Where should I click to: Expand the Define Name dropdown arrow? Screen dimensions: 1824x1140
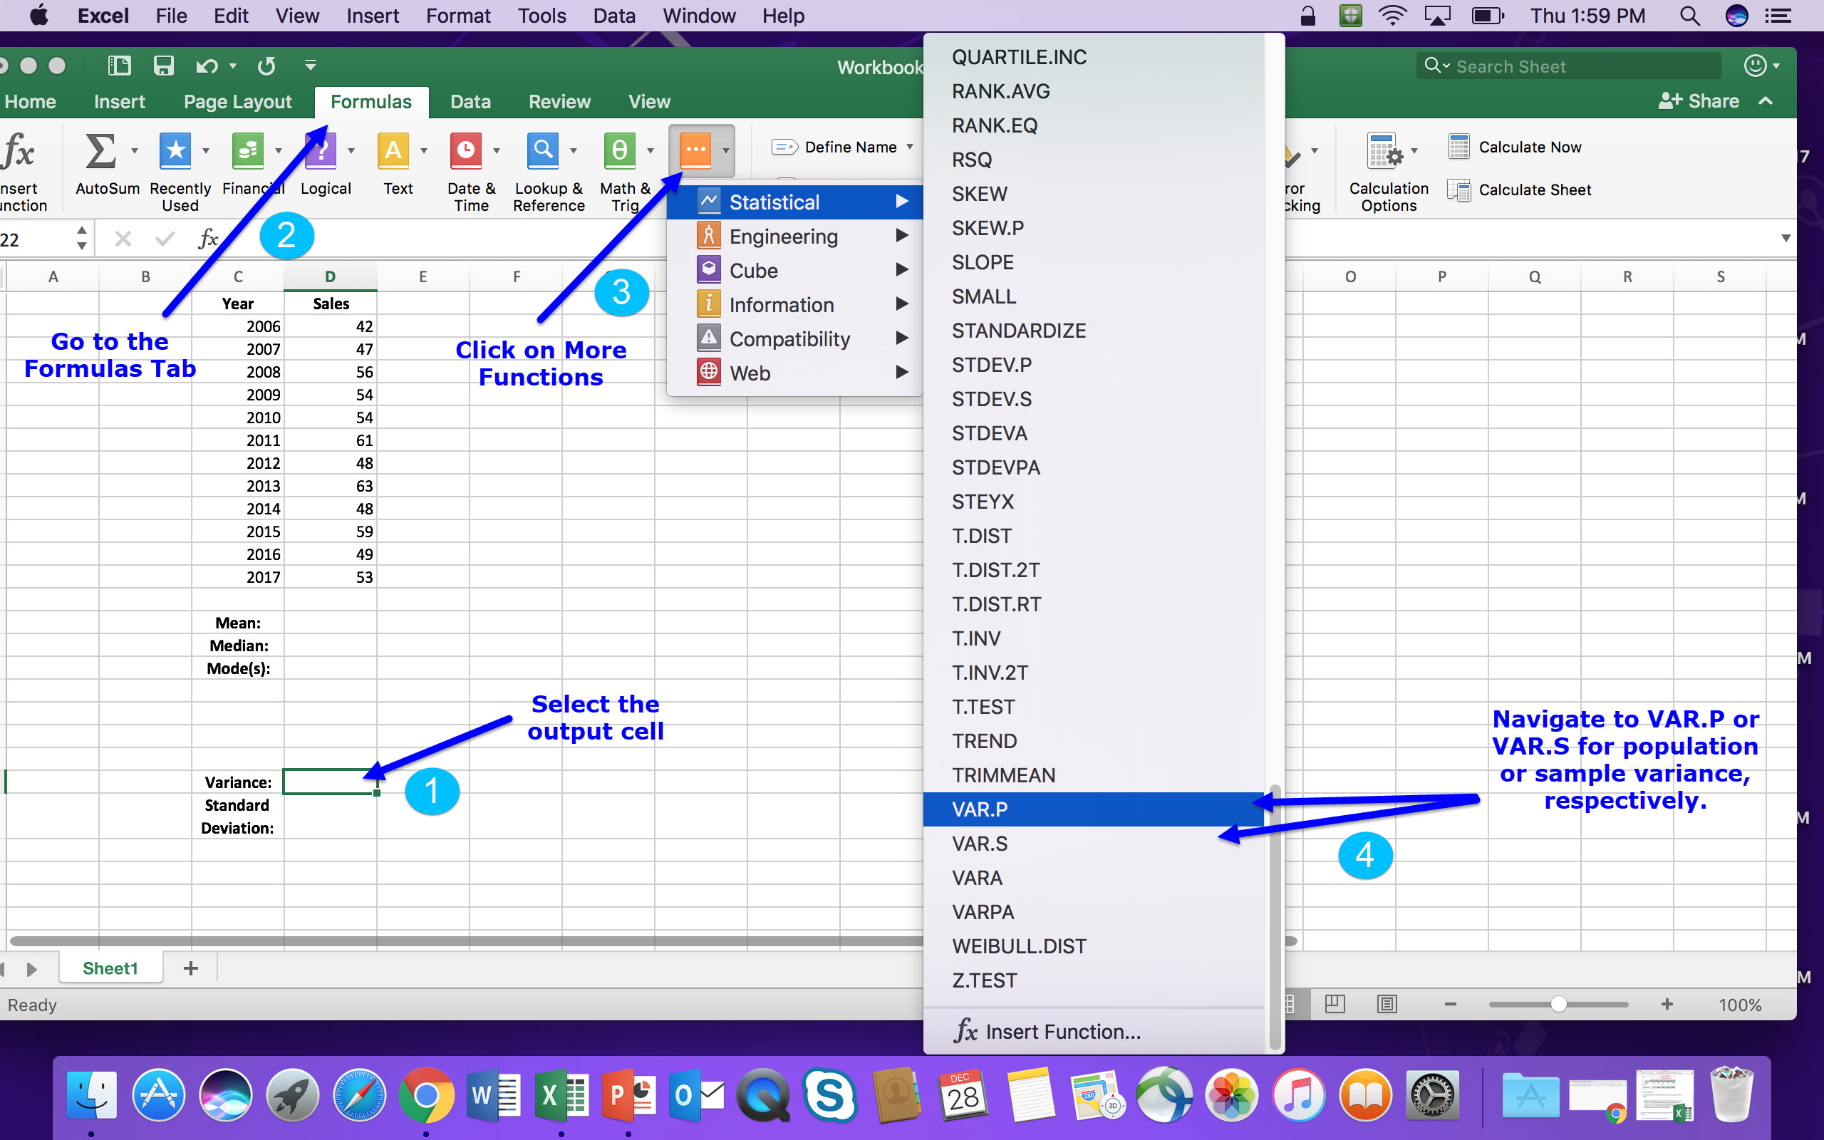point(910,147)
